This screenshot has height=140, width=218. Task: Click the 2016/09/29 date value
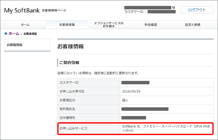pos(131,91)
